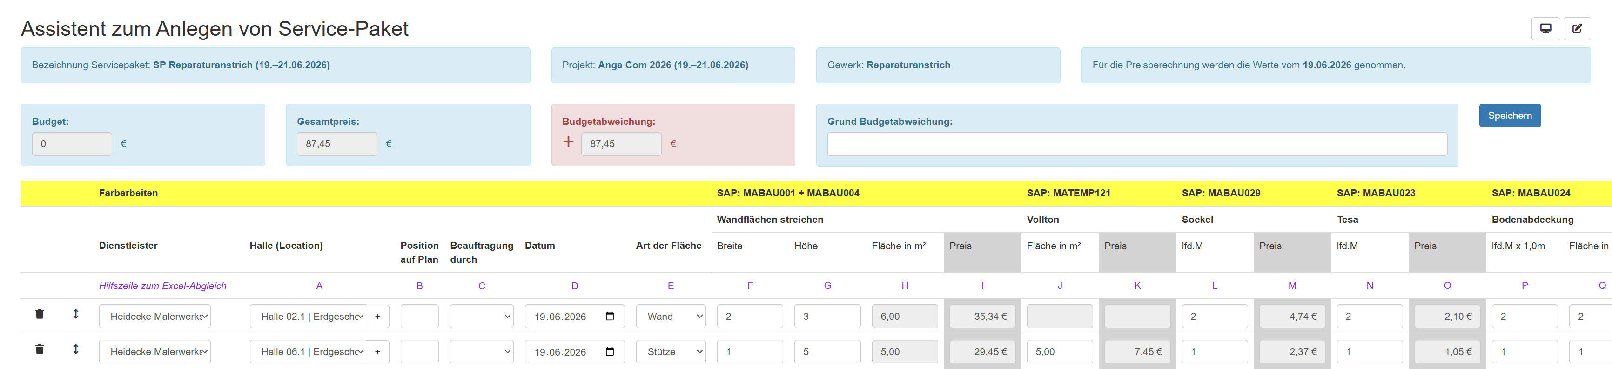Add a location with plus beside Halle 02.1
The image size is (1612, 369).
[377, 317]
